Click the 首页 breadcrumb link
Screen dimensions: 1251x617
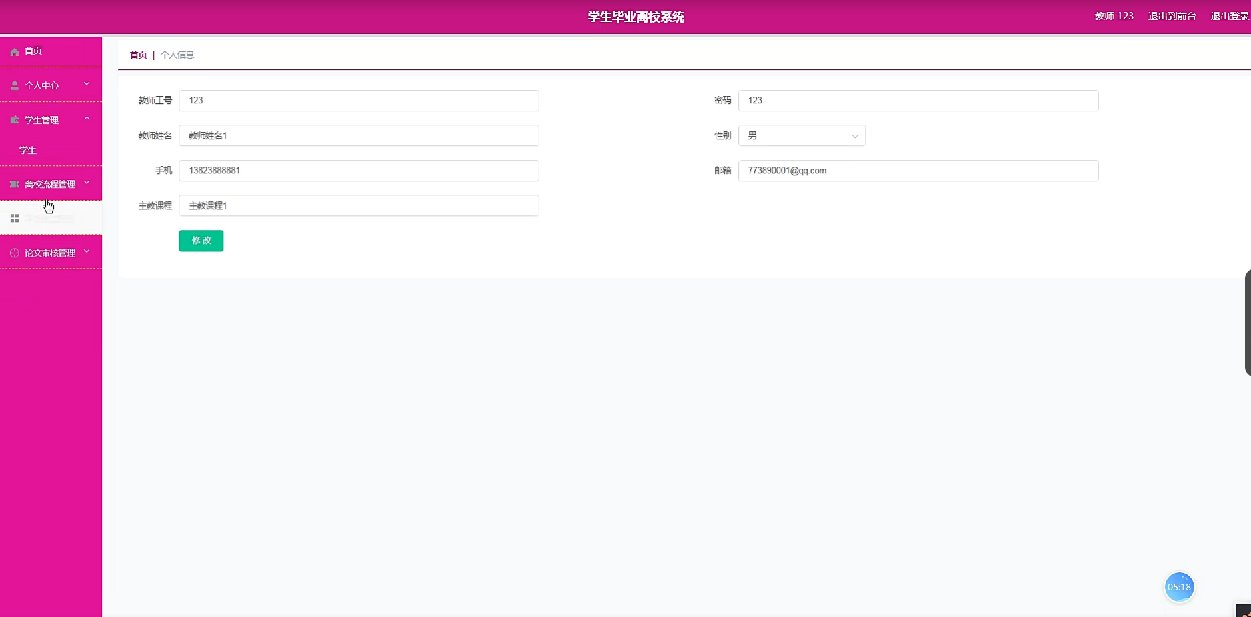[138, 55]
